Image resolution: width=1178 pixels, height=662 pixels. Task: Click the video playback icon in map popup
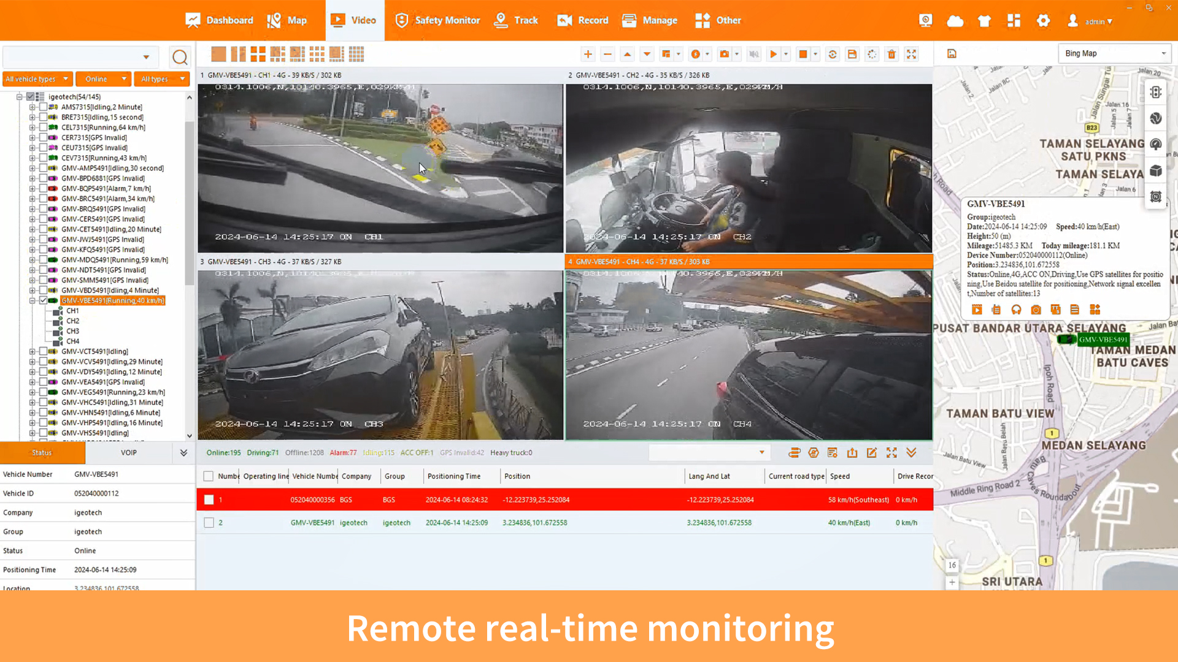[977, 310]
